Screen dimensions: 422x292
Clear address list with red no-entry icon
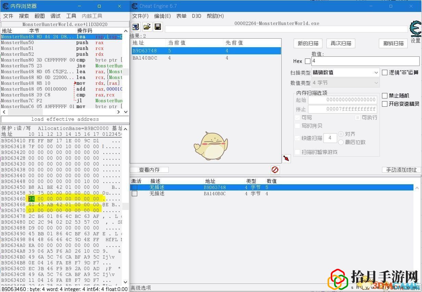tap(275, 170)
